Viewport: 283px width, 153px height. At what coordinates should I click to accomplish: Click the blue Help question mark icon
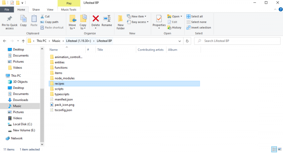(281, 9)
